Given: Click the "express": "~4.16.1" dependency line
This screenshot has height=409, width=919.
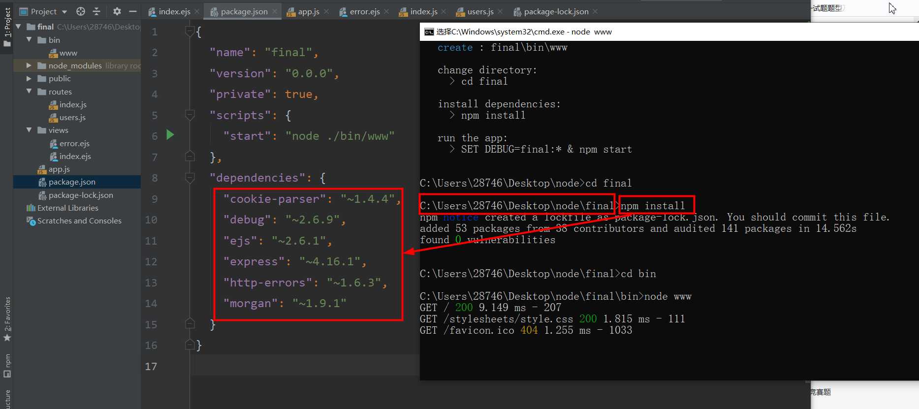Looking at the screenshot, I should [x=295, y=261].
